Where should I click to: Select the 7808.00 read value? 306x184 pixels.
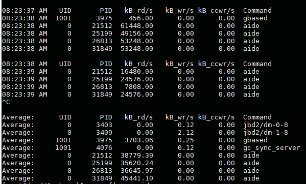139,86
